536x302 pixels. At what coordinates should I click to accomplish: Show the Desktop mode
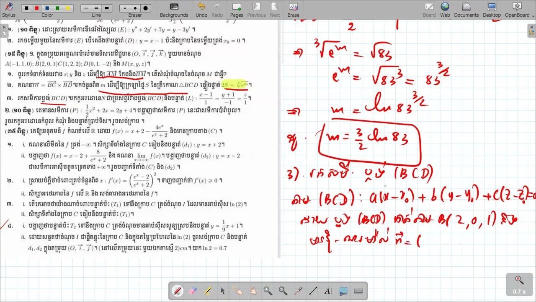point(492,10)
